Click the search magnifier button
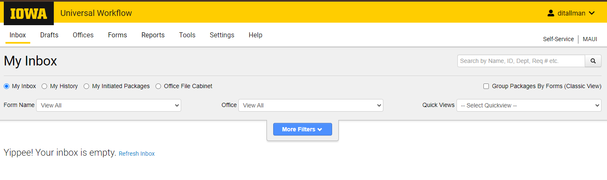Screen dimensions: 607x180 [593, 61]
